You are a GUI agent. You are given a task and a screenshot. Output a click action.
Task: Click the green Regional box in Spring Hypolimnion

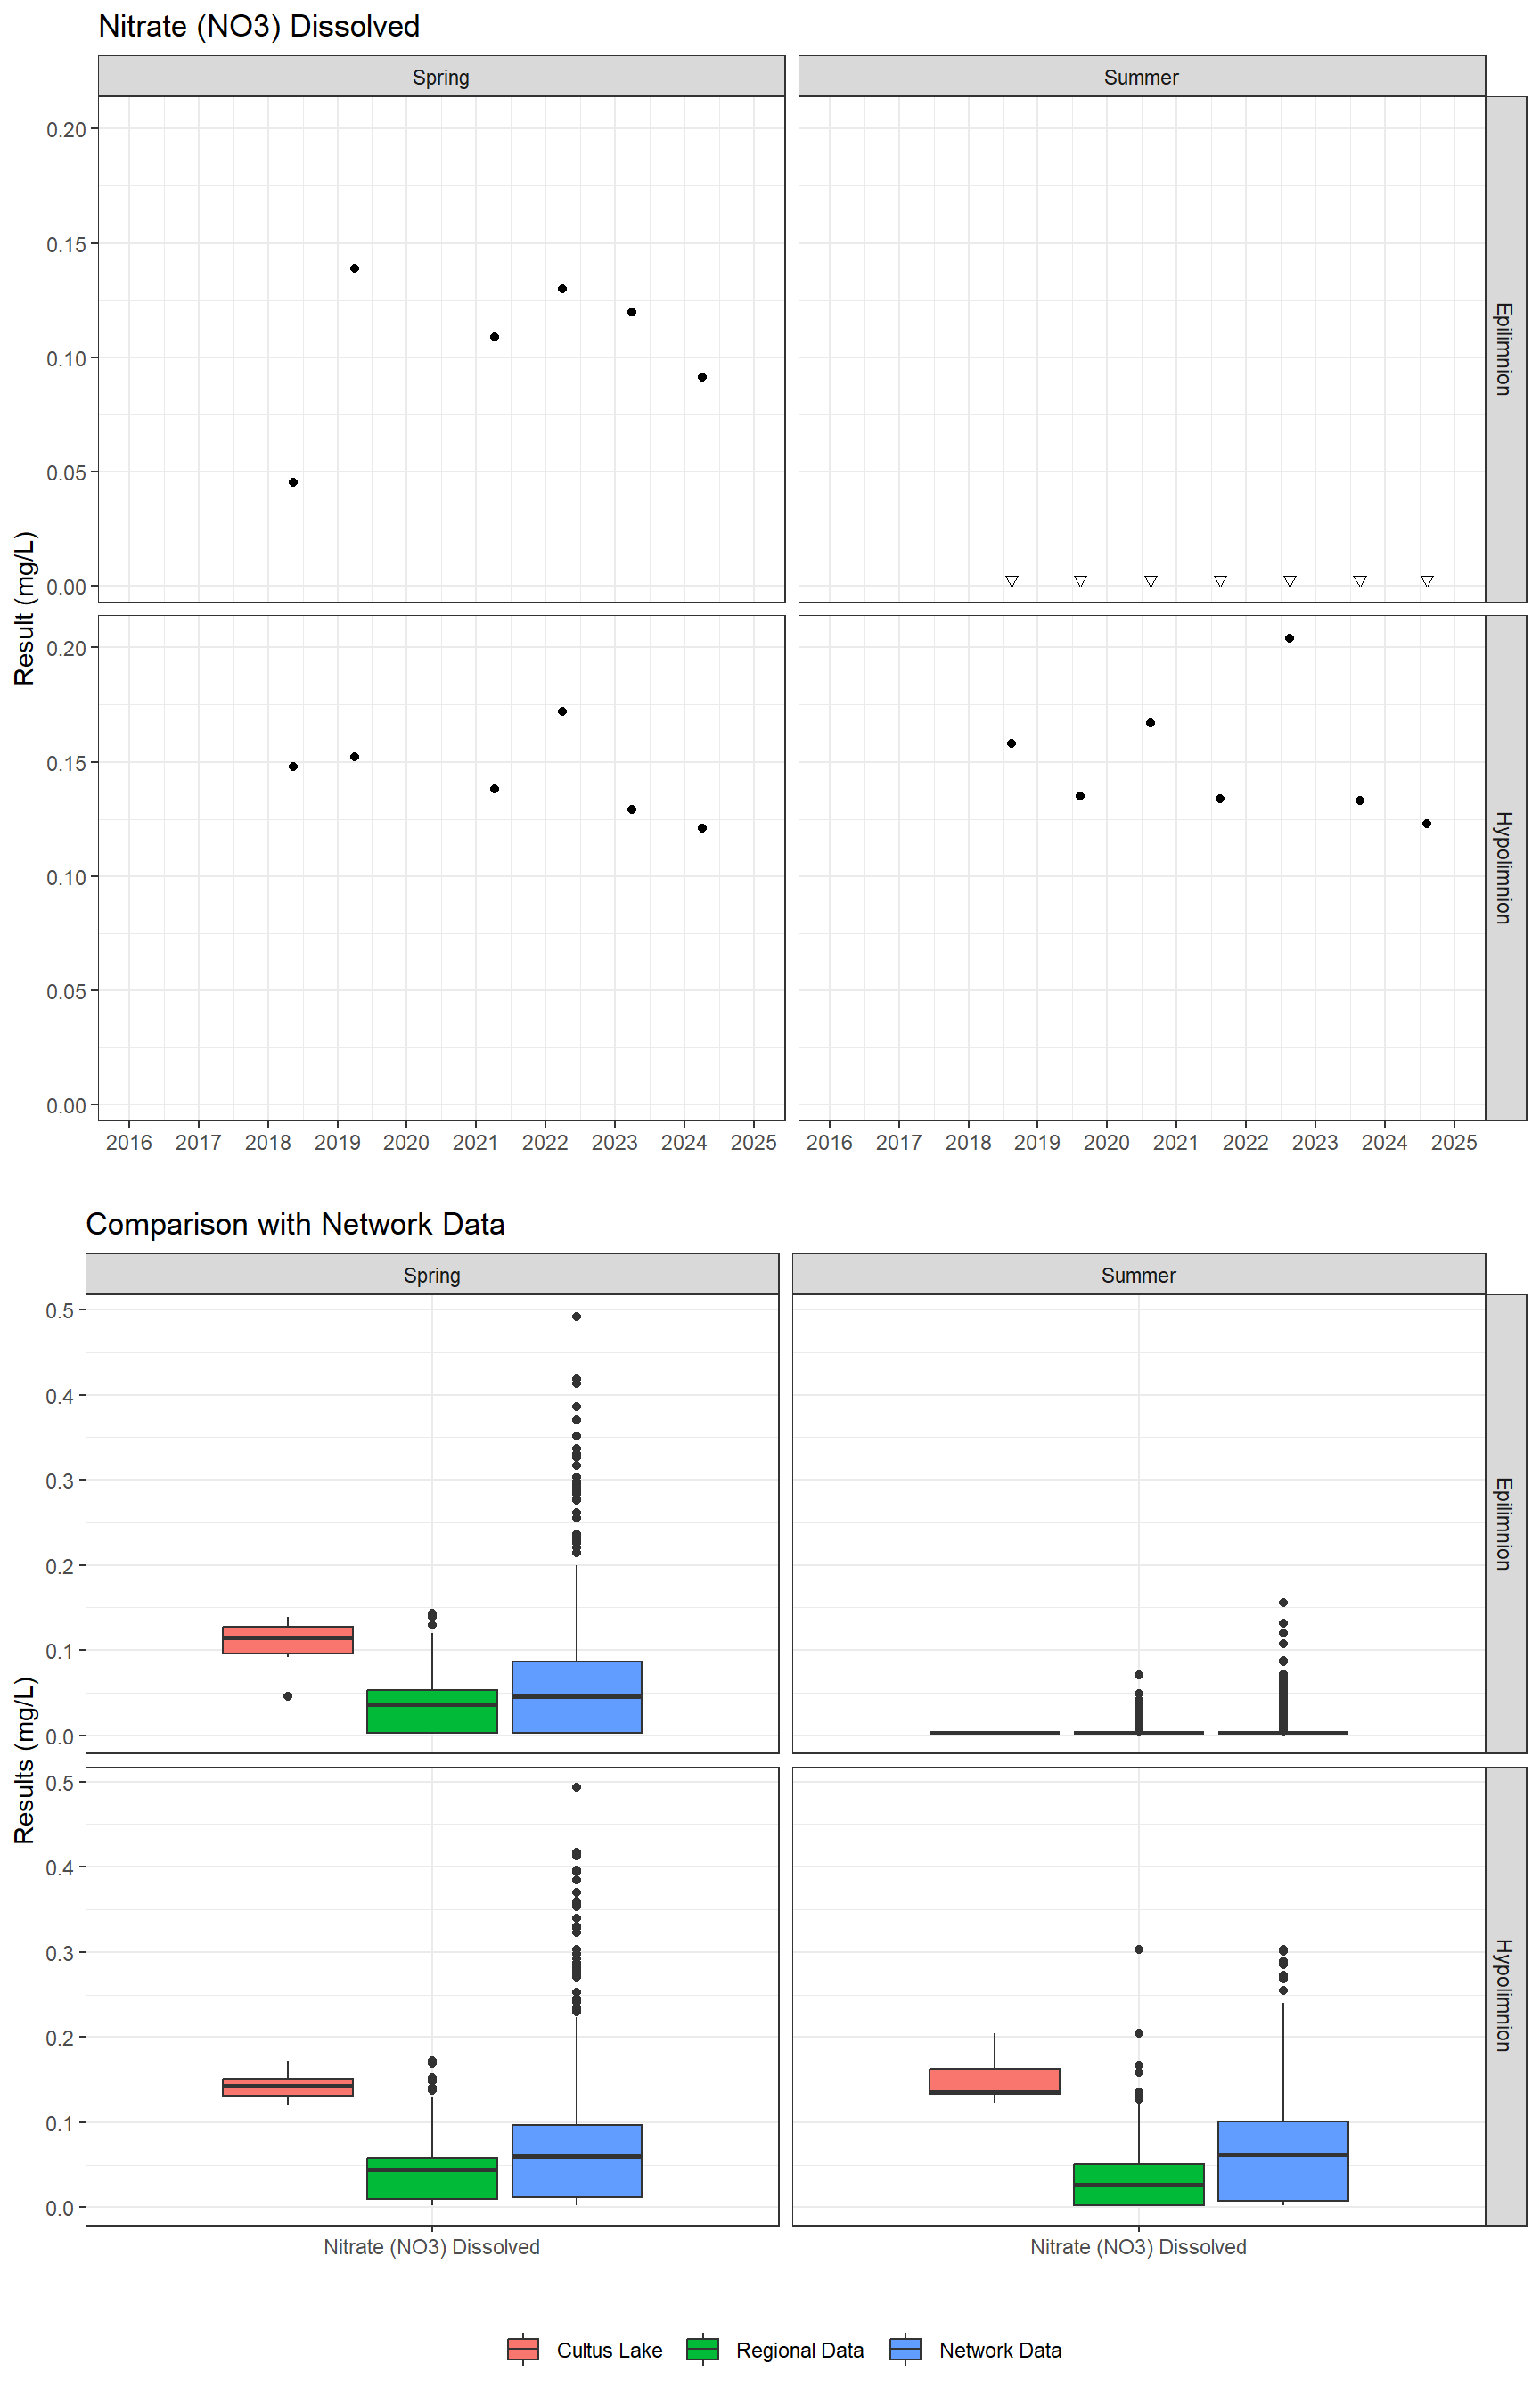(x=432, y=2178)
